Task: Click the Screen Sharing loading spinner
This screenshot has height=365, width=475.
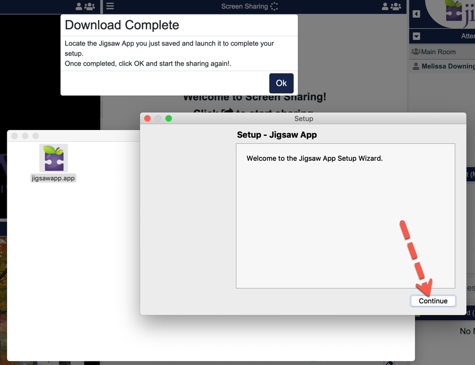Action: (274, 6)
